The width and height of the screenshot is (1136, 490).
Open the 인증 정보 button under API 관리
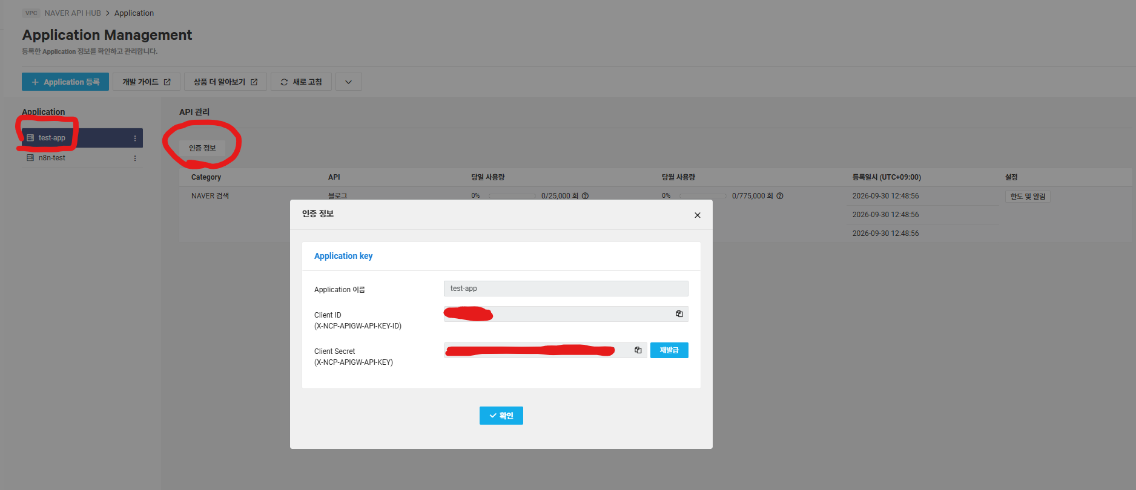click(x=202, y=148)
